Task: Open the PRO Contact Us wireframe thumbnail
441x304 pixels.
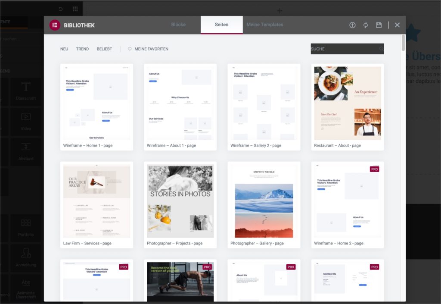Action: point(348,282)
